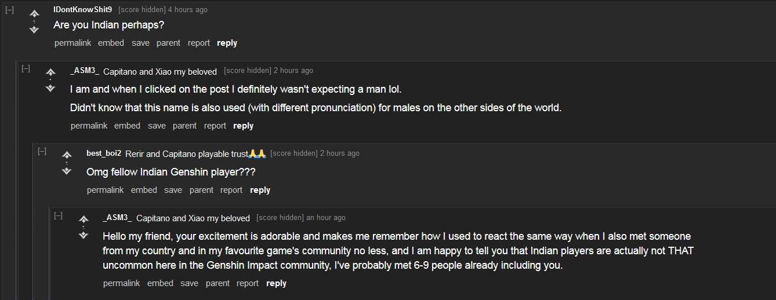Upvote IDontKnowShit9's comment
Image resolution: width=776 pixels, height=300 pixels.
click(x=34, y=13)
